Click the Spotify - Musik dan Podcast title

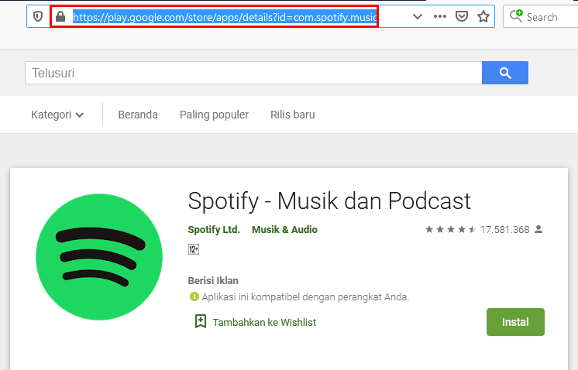[x=329, y=201]
